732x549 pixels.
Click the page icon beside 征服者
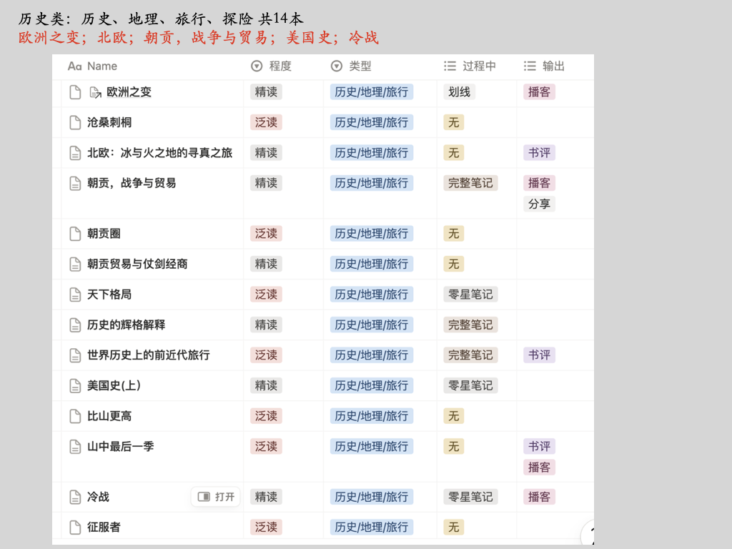(75, 528)
